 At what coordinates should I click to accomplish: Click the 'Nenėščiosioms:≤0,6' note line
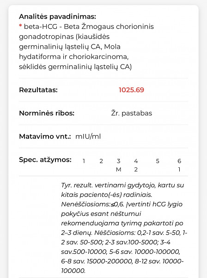point(92,204)
